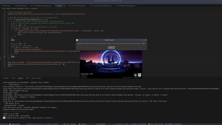Open the OUTPUT panel tab
This screenshot has height=125, width=222.
pos(13,78)
